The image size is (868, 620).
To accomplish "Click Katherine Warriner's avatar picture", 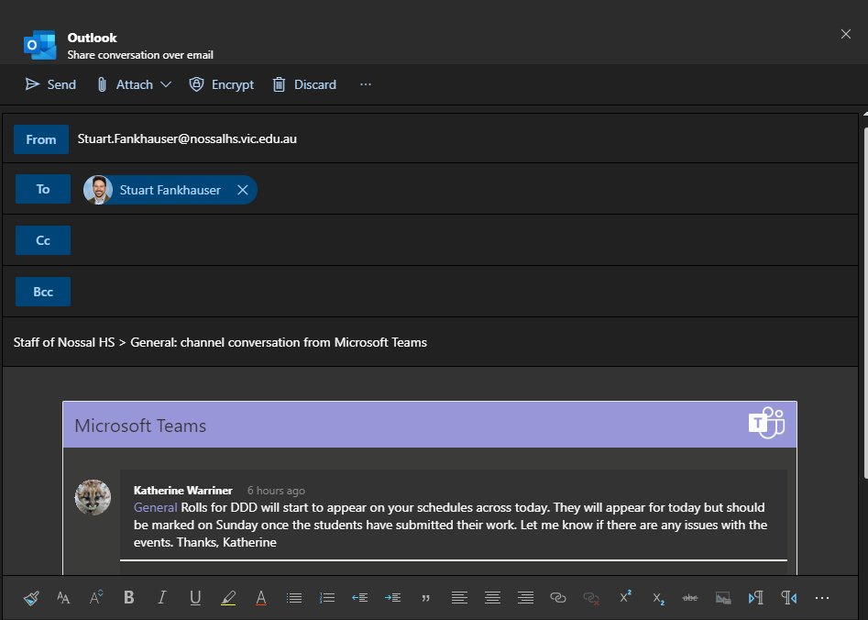I will [93, 497].
